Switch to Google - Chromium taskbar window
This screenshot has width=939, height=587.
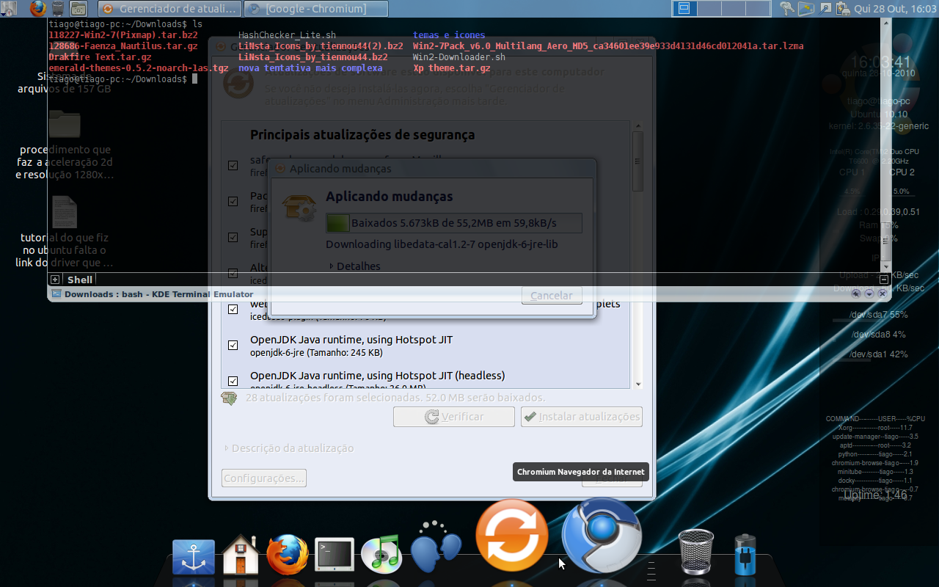click(315, 9)
